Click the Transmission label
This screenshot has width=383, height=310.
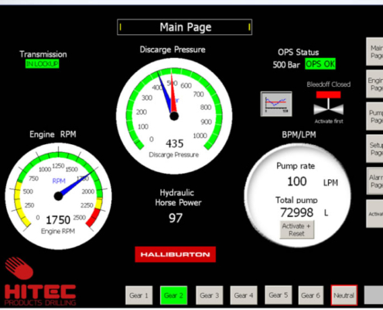(x=43, y=54)
